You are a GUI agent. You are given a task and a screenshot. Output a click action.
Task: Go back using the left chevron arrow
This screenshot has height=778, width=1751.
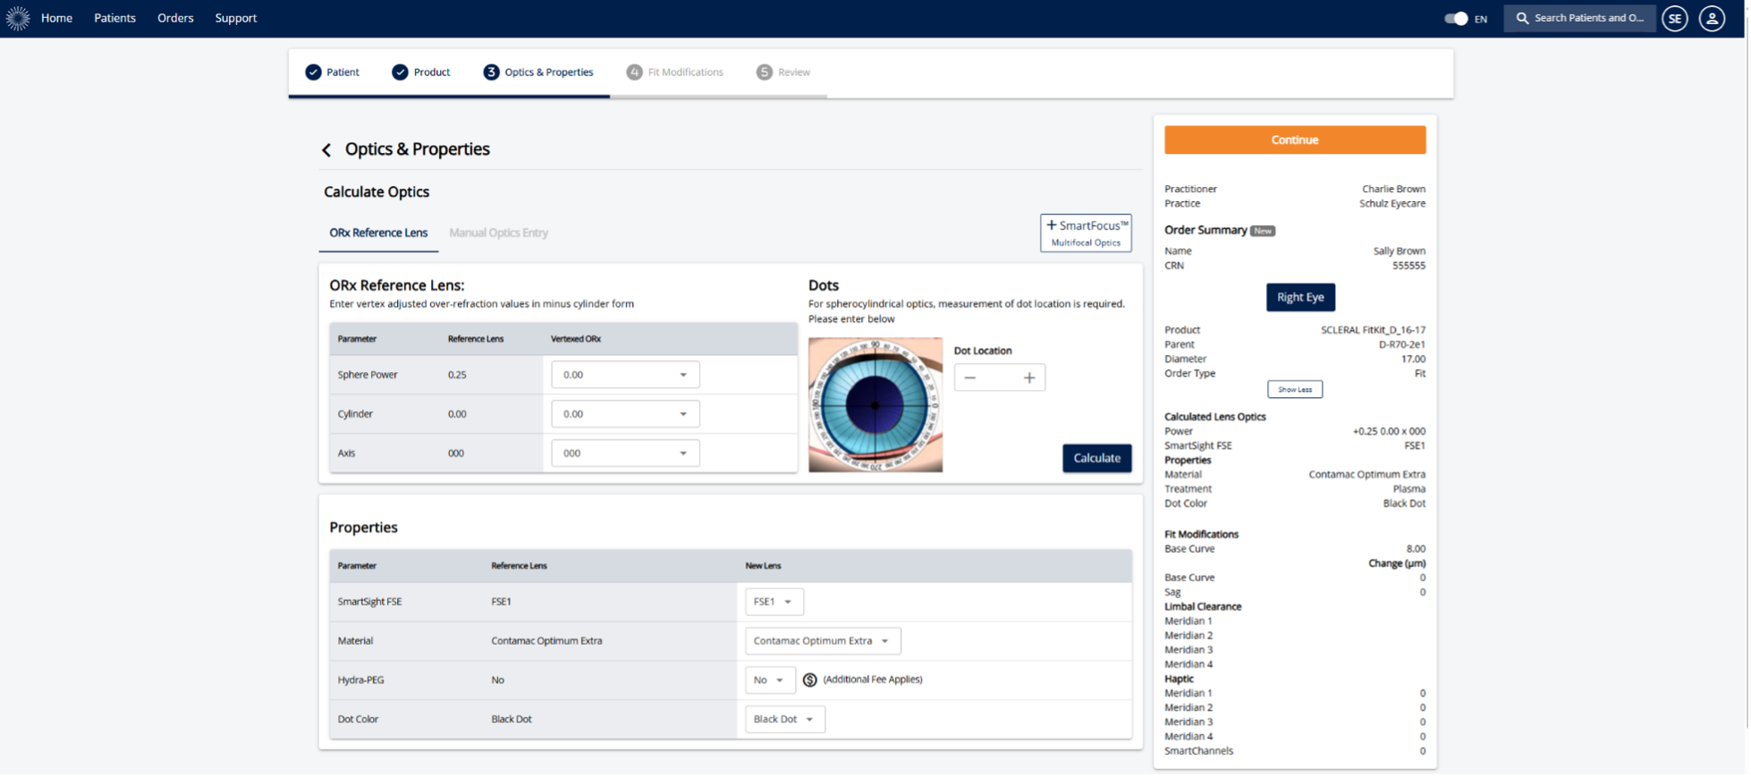pos(326,150)
